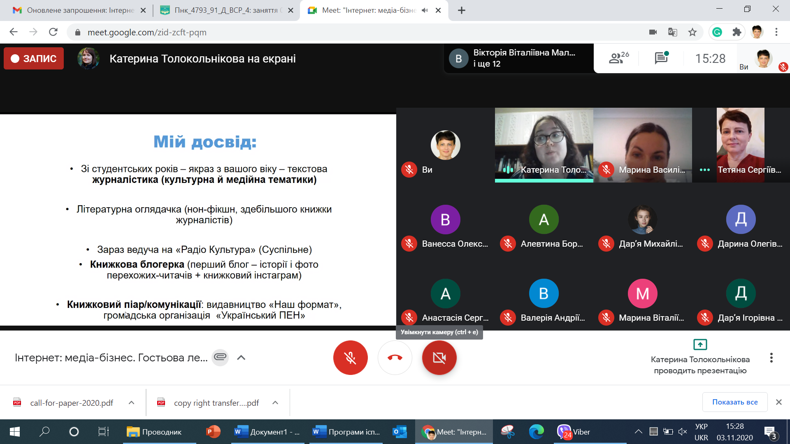This screenshot has height=444, width=790.
Task: Turn on the camera button
Action: tap(439, 358)
